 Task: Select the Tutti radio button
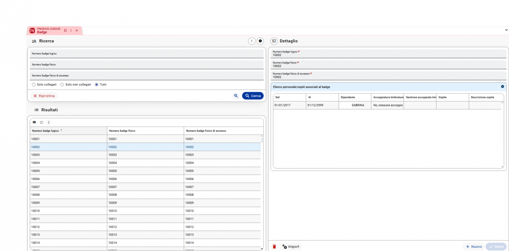click(97, 84)
